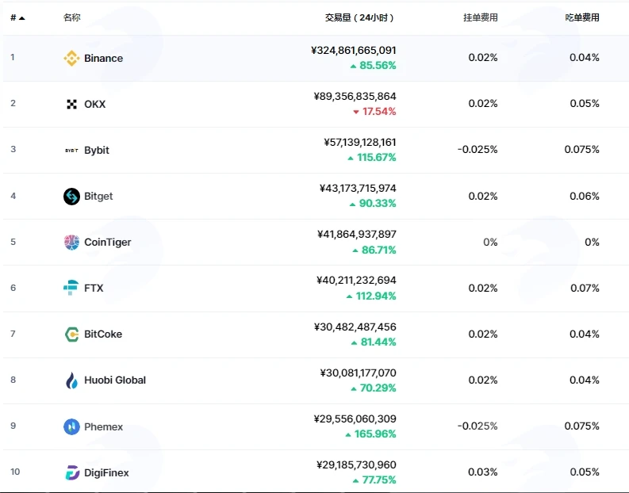This screenshot has height=493, width=629.
Task: Open the Huobi Global name link
Action: click(115, 380)
